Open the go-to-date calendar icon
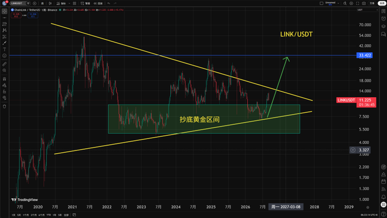Image resolution: width=387 pixels, height=218 pixels. coord(74,215)
